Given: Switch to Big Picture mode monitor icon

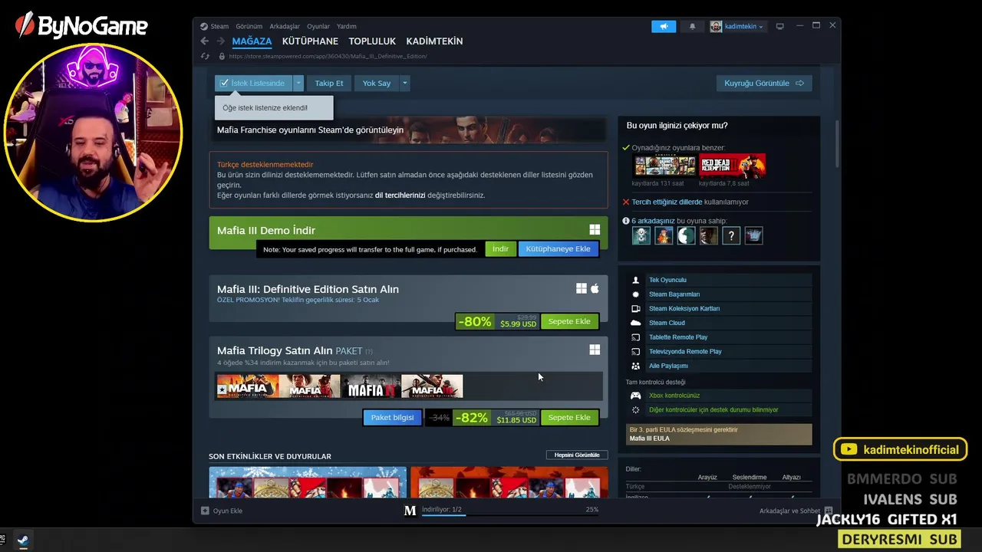Looking at the screenshot, I should coord(779,26).
